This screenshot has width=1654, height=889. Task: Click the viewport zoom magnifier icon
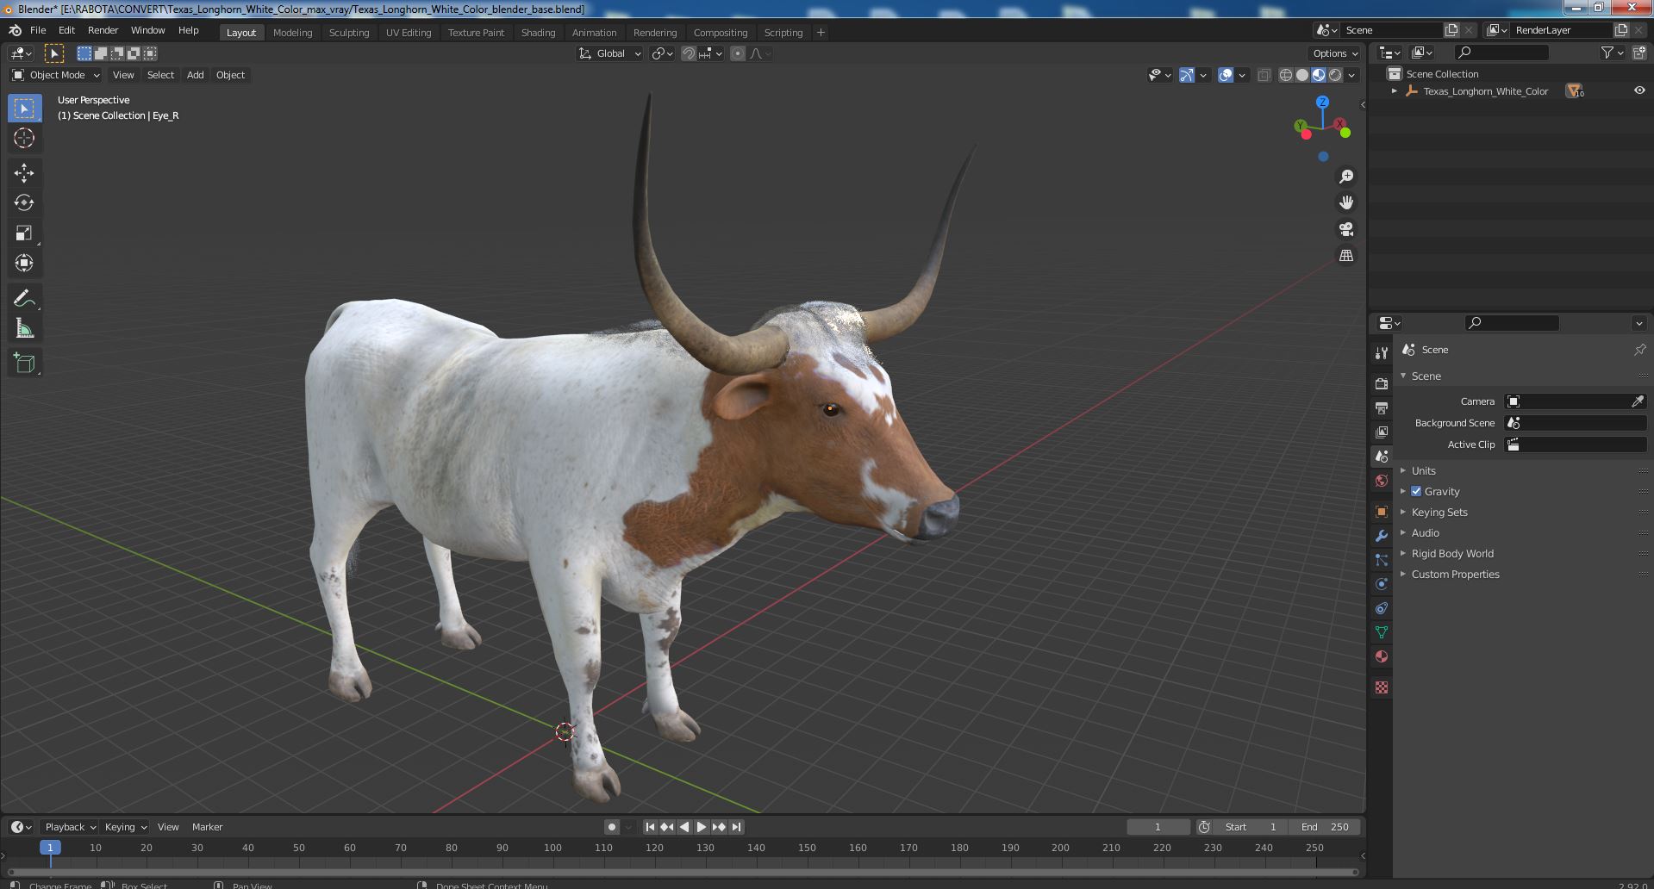coord(1345,177)
